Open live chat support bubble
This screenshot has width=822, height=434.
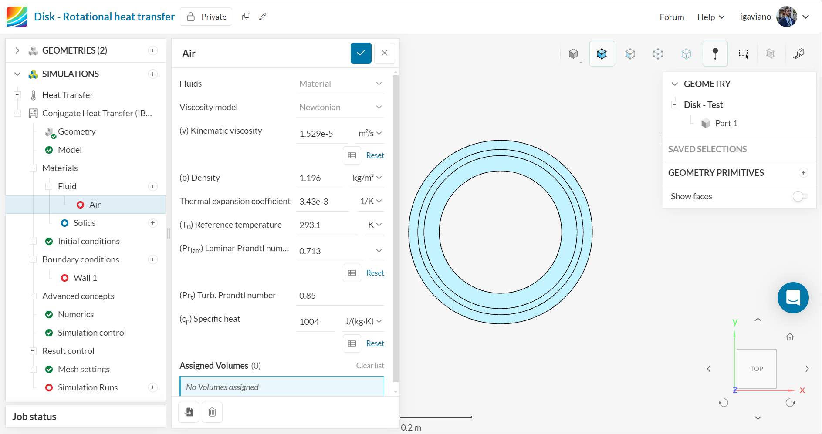pos(793,298)
